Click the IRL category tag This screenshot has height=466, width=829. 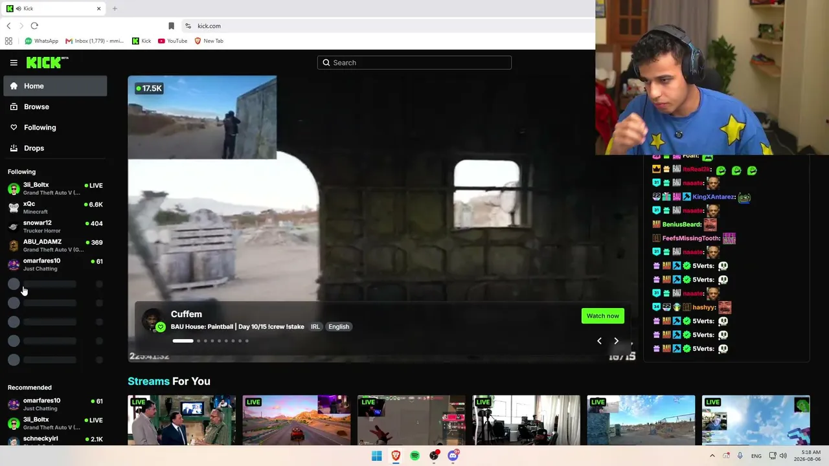[x=315, y=327]
